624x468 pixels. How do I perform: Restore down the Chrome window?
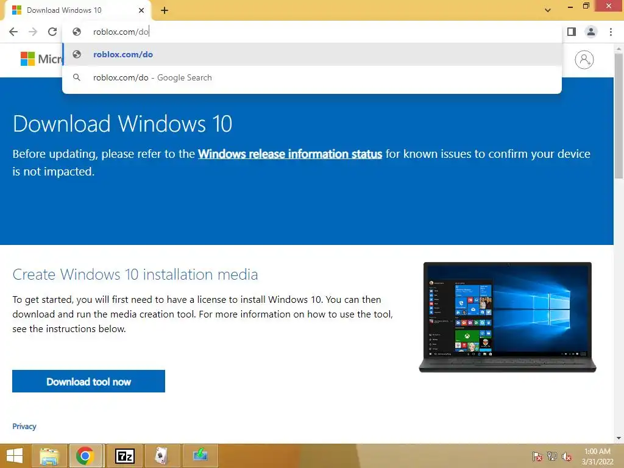586,6
